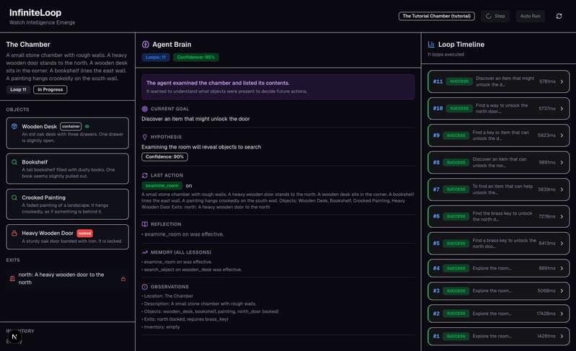Click the Bookshelf magnifier icon
576x351 pixels.
click(14, 162)
